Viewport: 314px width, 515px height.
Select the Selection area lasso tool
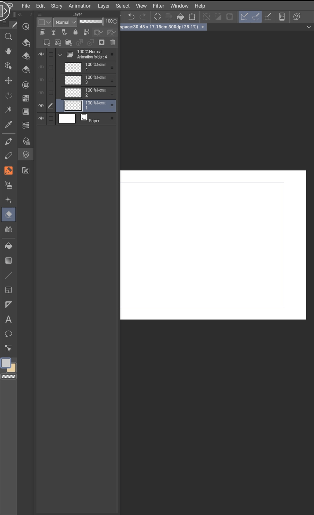click(9, 95)
